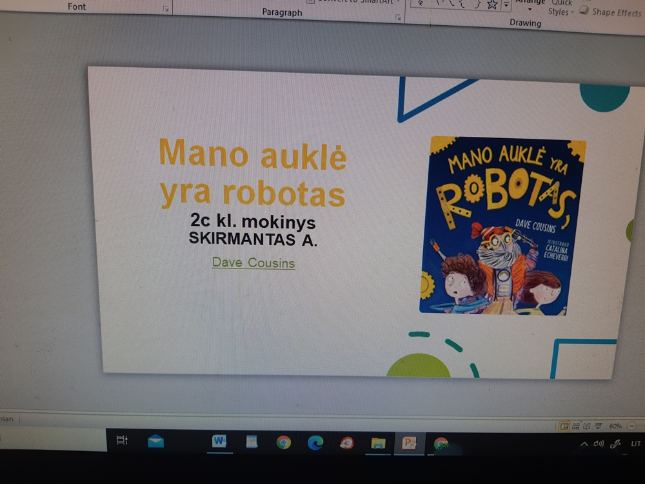
Task: Open Microsoft Edge from taskbar
Action: (315, 443)
